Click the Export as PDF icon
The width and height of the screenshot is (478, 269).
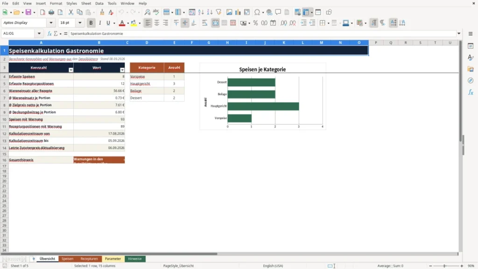[x=42, y=12]
